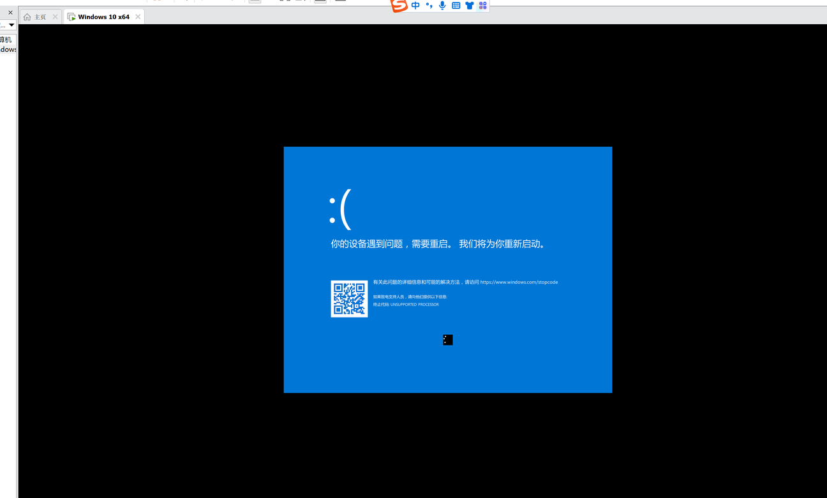
Task: Click the Sogou voice input microphone
Action: (442, 5)
